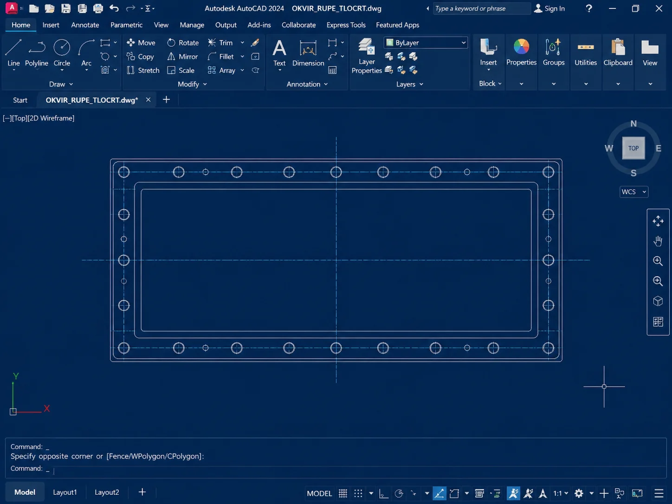Viewport: 672px width, 504px height.
Task: Open the Trim dropdown arrow
Action: (x=242, y=43)
